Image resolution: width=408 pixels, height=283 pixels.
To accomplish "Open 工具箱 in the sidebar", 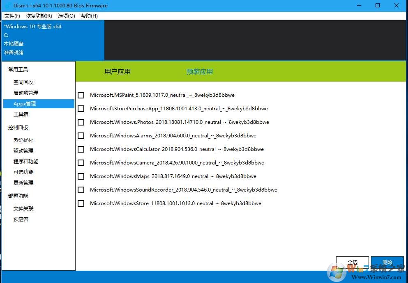I will tap(21, 114).
